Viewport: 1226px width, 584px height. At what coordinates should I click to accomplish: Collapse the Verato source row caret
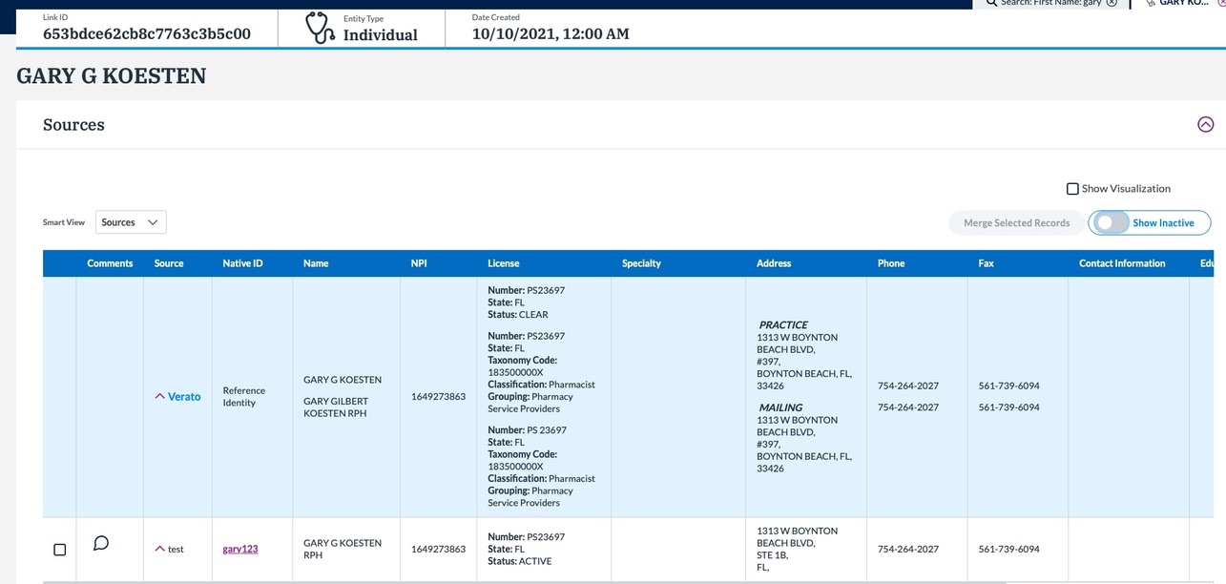159,396
